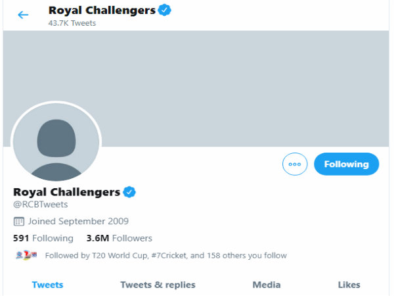Click the 43.7K Tweets count

pyautogui.click(x=72, y=23)
